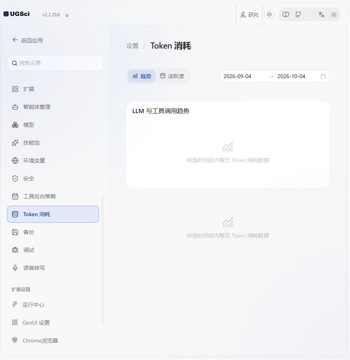
Task: Click version label v2.2.2b6
Action: [51, 15]
